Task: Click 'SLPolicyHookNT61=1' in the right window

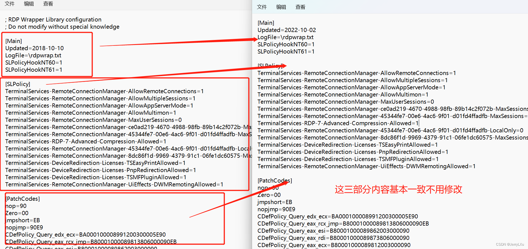Action: tap(286, 52)
